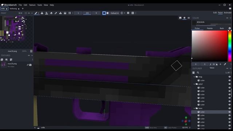Viewport: 233px width, 131px height.
Task: Click the brush softness field 0
Action: point(96,13)
